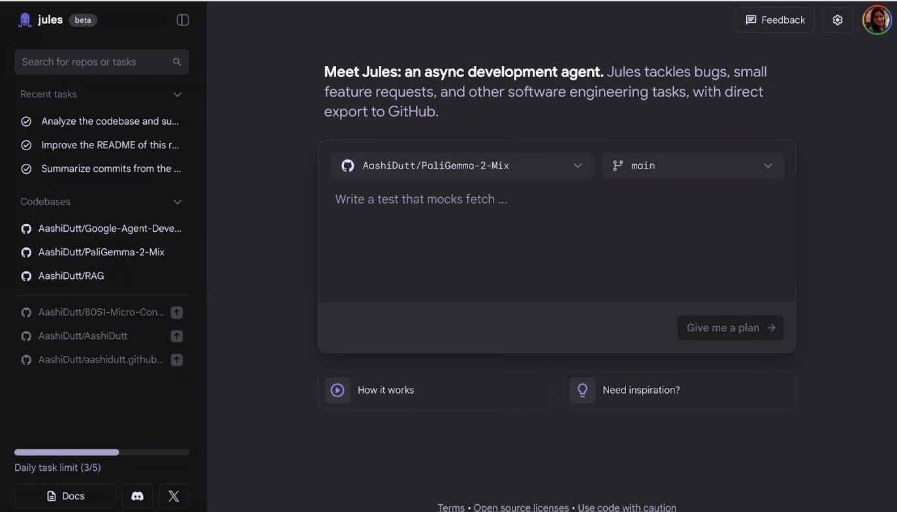Image resolution: width=897 pixels, height=512 pixels.
Task: Click checkmark icon beside Improve the README task
Action: [x=26, y=145]
